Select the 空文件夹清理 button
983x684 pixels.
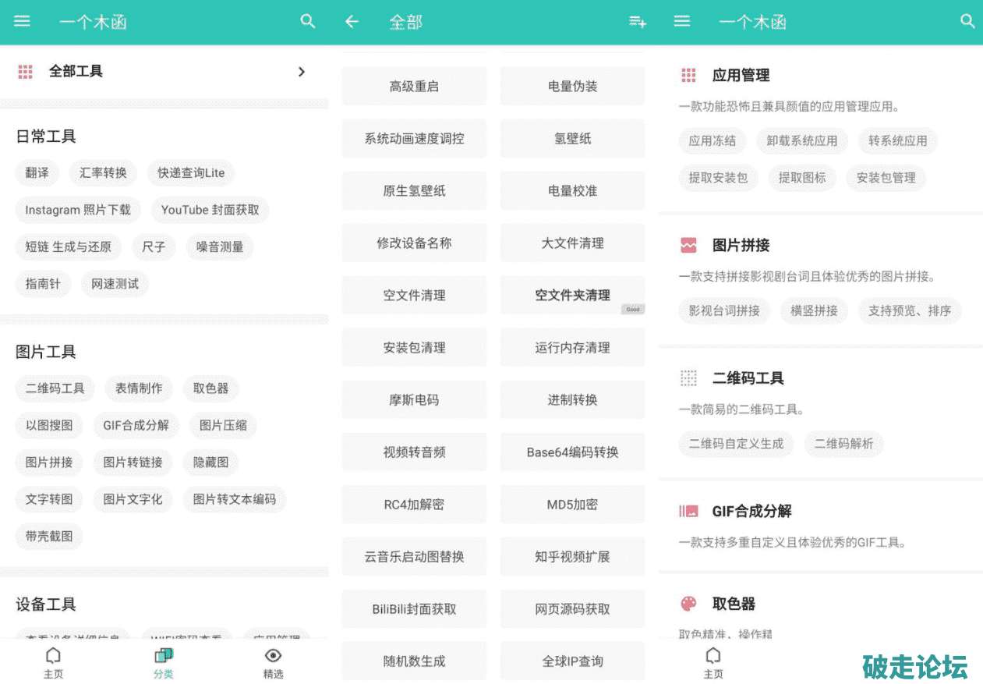[572, 296]
